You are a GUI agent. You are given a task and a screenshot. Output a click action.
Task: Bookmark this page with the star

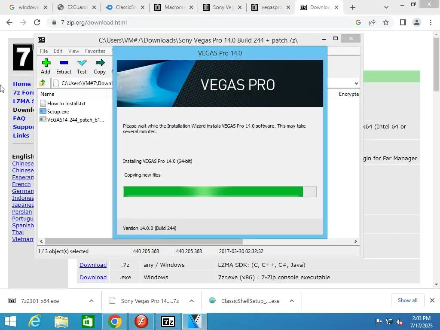pyautogui.click(x=386, y=22)
